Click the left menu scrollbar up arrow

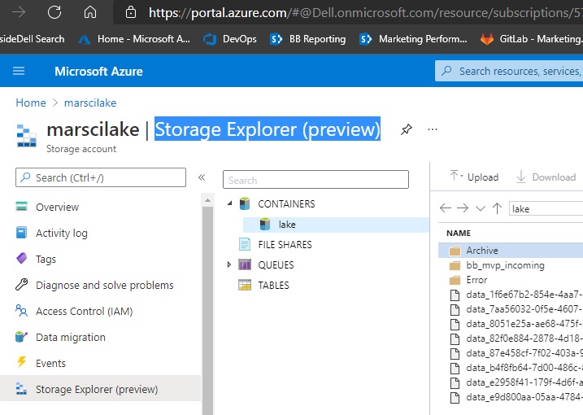coord(208,200)
